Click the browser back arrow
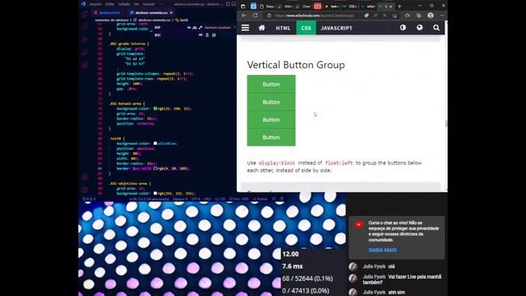526x296 pixels. point(244,16)
